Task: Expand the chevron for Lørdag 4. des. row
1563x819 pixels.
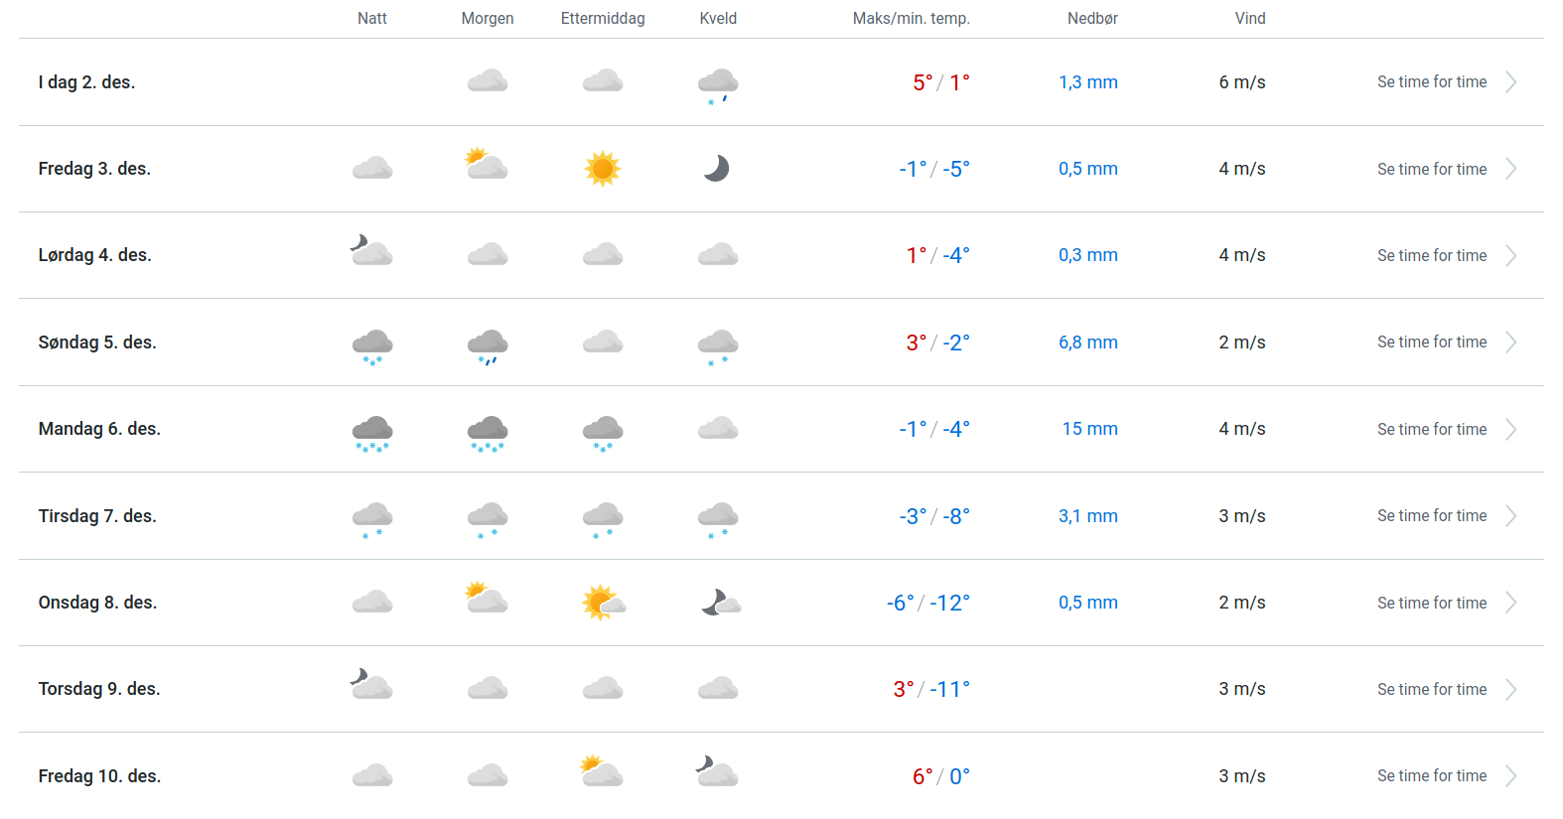Action: [1510, 256]
